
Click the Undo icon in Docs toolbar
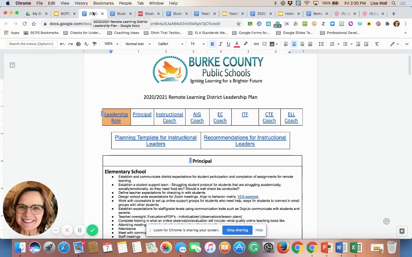[x=62, y=44]
